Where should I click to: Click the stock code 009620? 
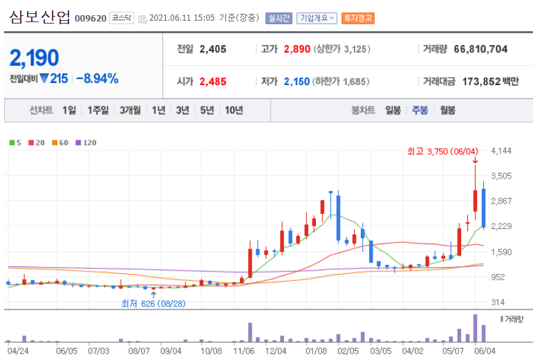[91, 19]
